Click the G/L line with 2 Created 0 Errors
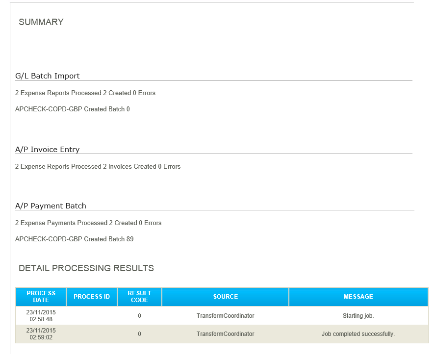Screen dimensions: 436x359 coord(85,93)
